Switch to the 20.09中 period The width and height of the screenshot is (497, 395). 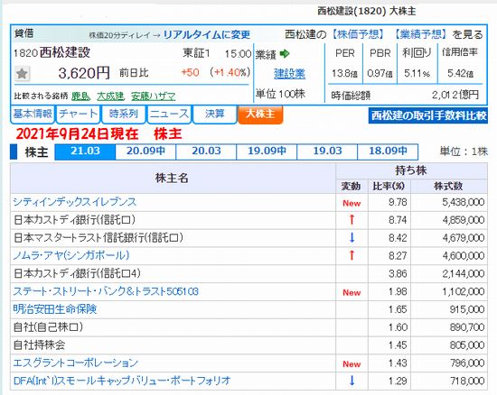[145, 152]
